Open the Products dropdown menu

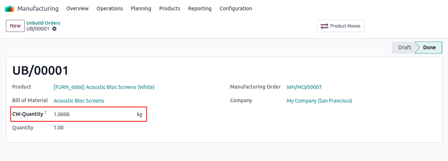click(x=169, y=8)
